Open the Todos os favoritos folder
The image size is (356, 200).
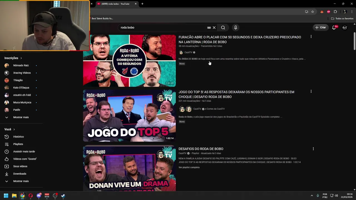[342, 18]
